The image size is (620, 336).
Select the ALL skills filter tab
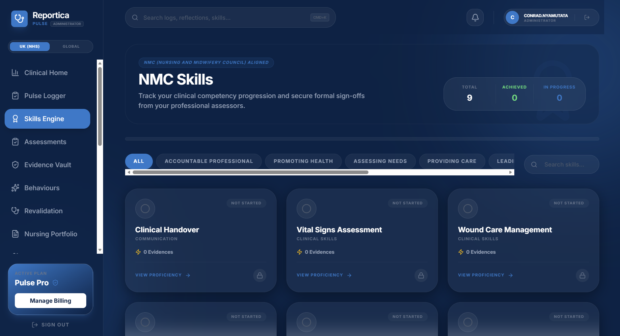point(139,161)
